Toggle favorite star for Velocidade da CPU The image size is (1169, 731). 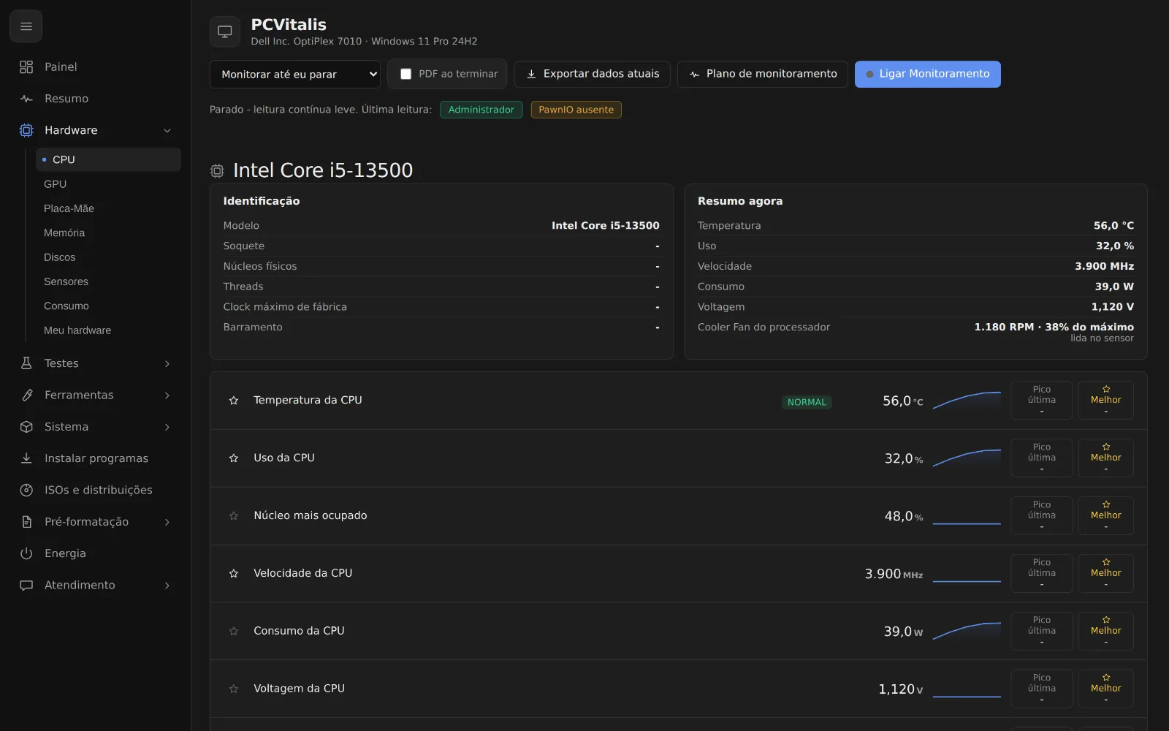(234, 574)
